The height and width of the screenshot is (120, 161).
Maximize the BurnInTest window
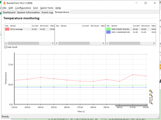(x=145, y=3)
